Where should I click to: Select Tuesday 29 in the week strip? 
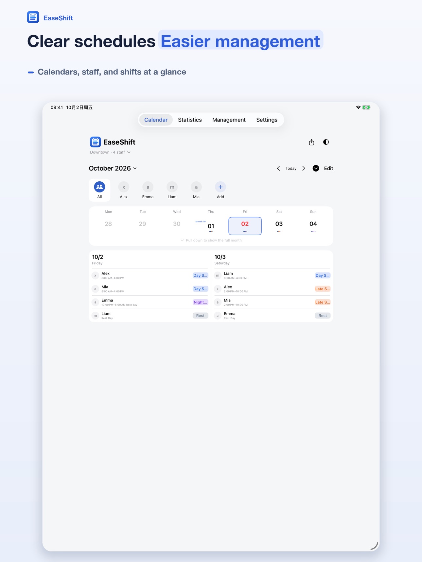(142, 224)
